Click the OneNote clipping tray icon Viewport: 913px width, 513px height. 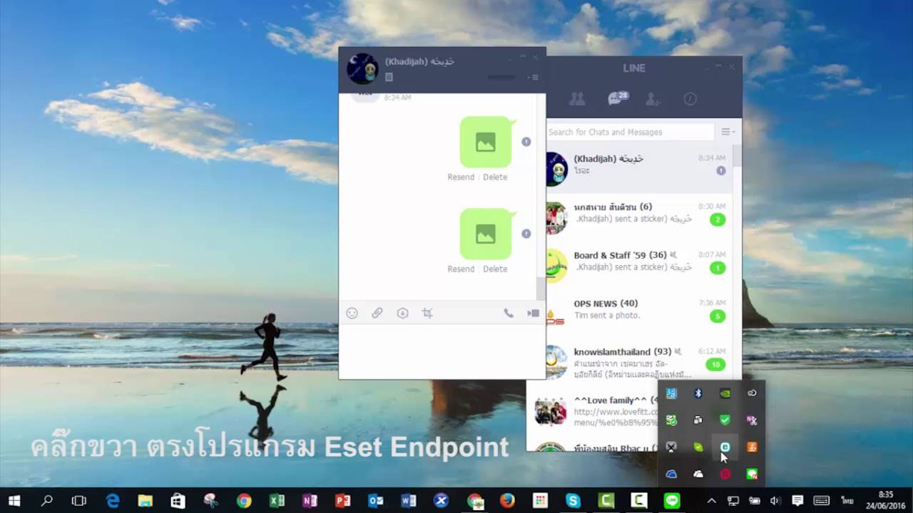pos(752,420)
